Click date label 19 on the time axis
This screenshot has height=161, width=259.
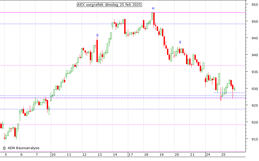click(x=161, y=155)
